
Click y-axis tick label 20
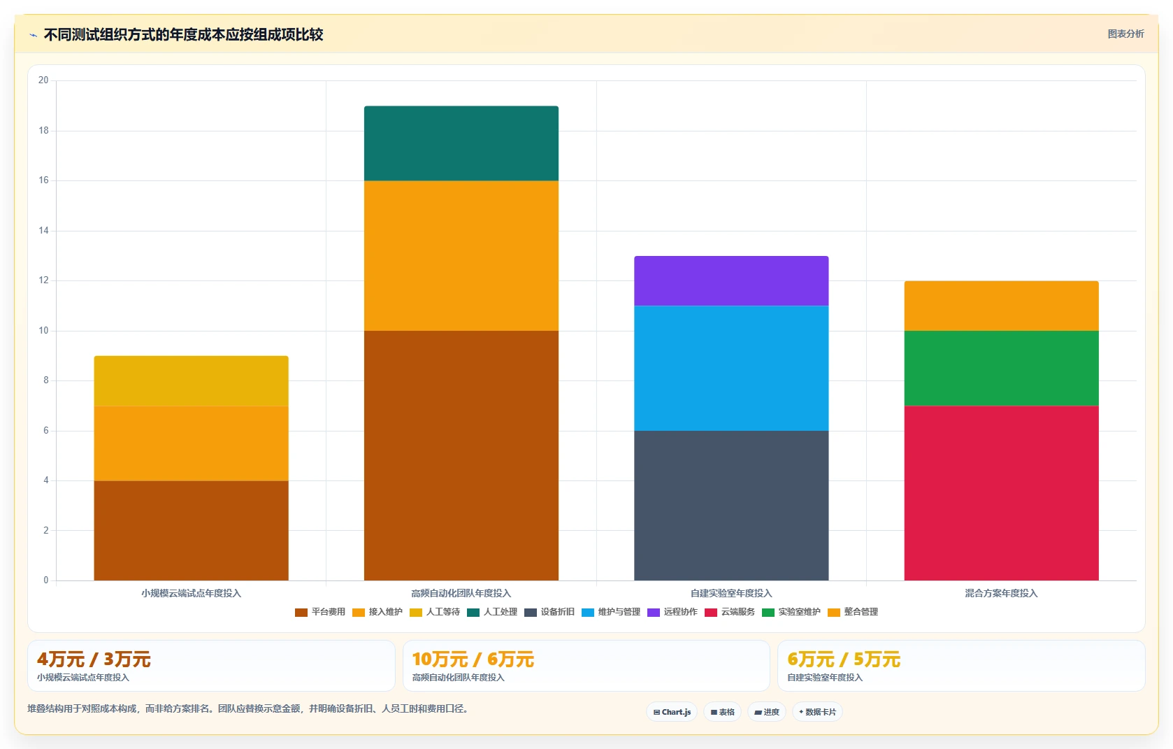[43, 80]
